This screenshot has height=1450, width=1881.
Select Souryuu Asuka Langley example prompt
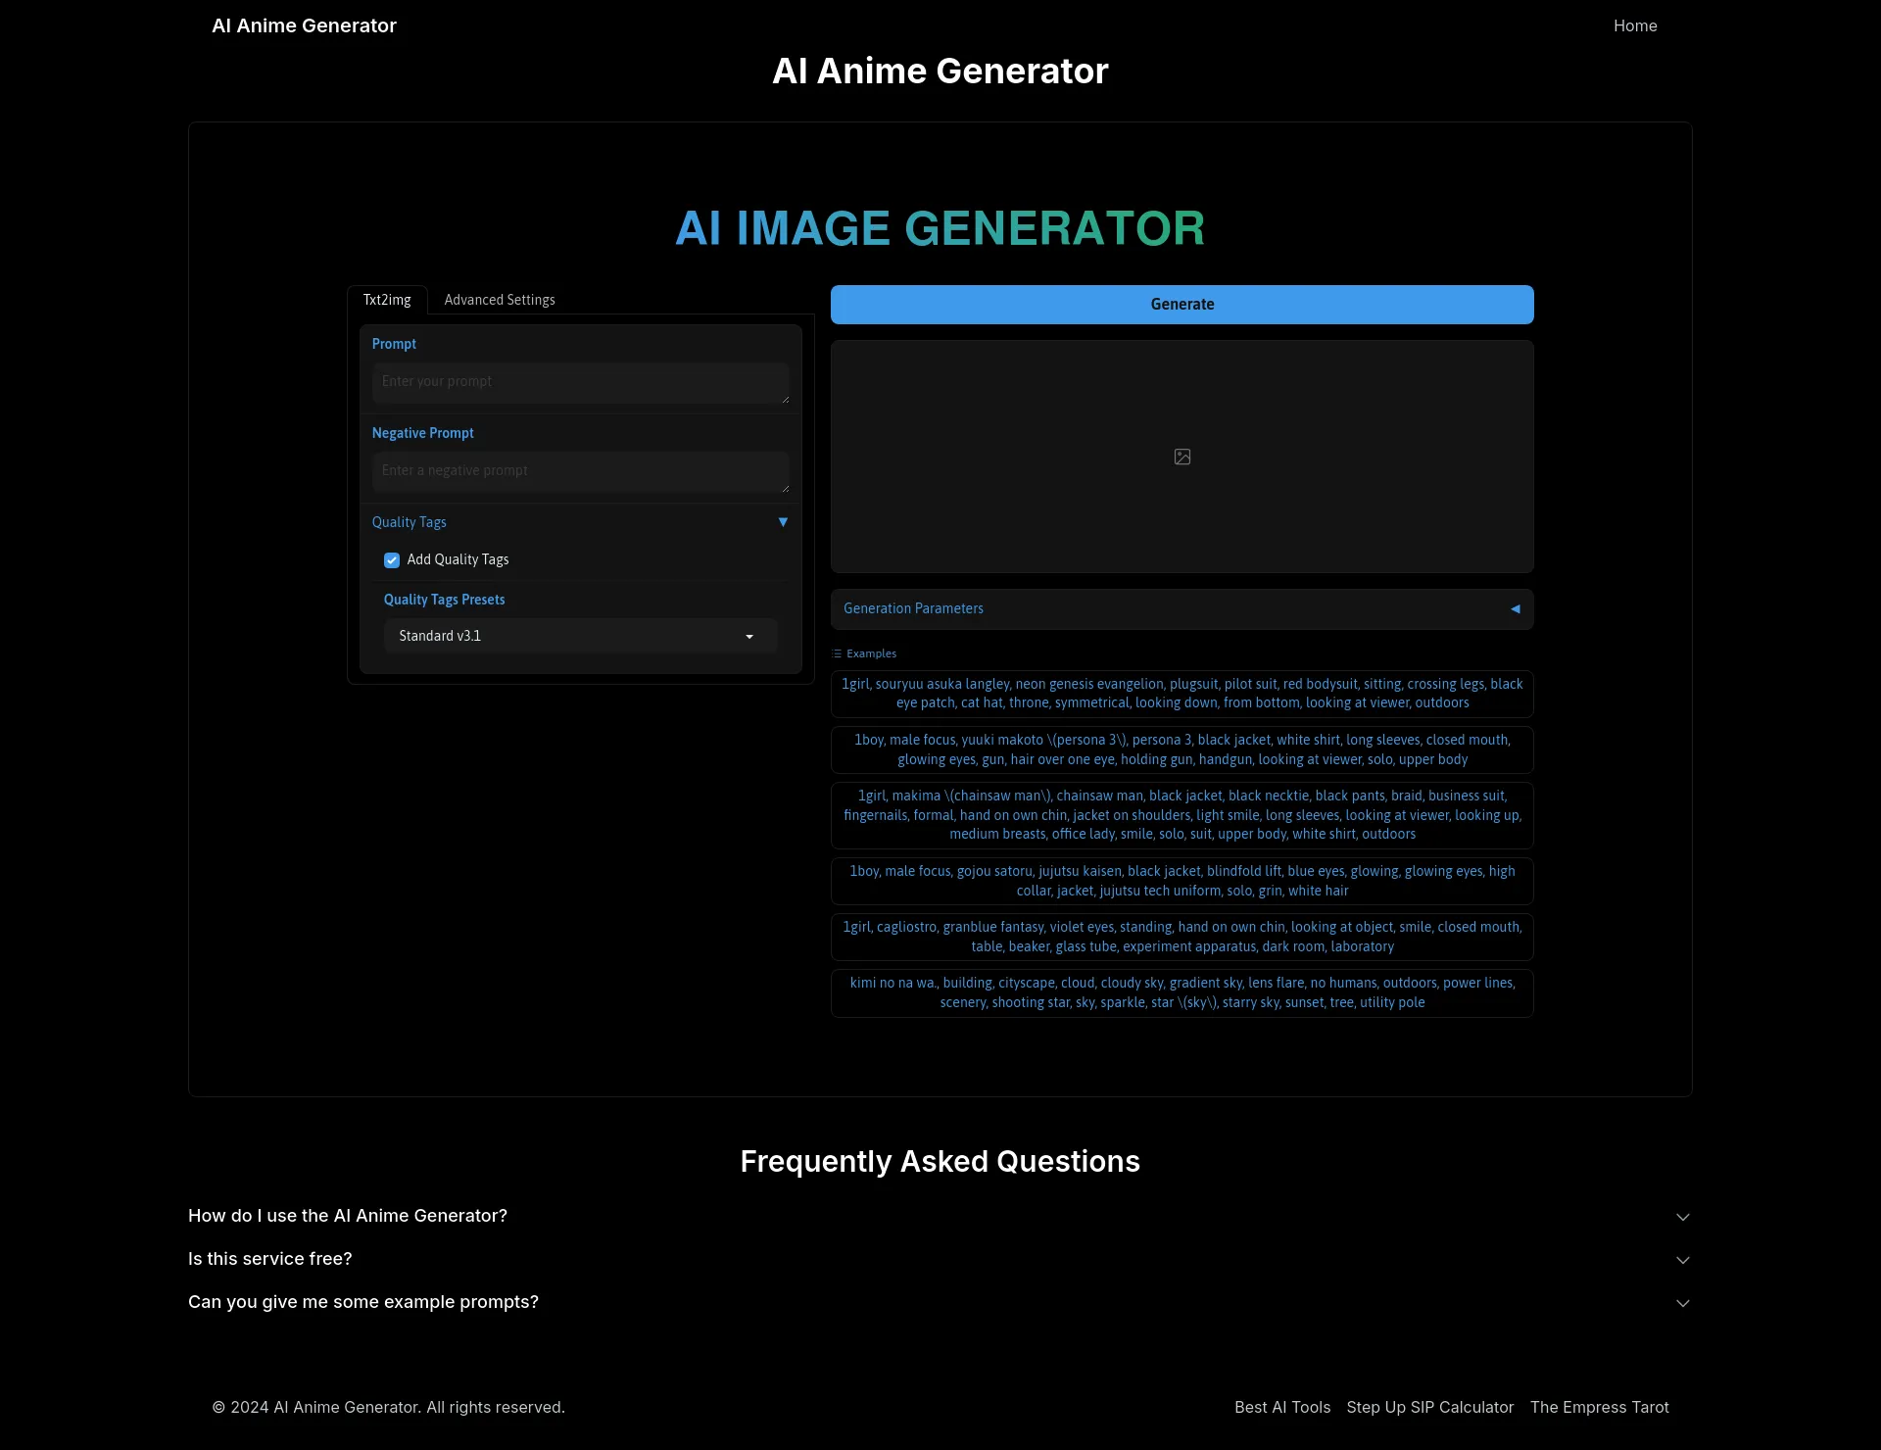click(x=1182, y=693)
